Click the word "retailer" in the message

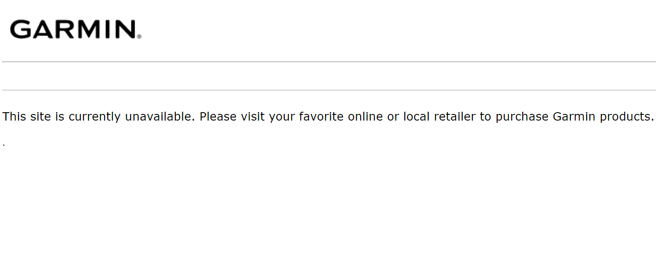pyautogui.click(x=455, y=117)
